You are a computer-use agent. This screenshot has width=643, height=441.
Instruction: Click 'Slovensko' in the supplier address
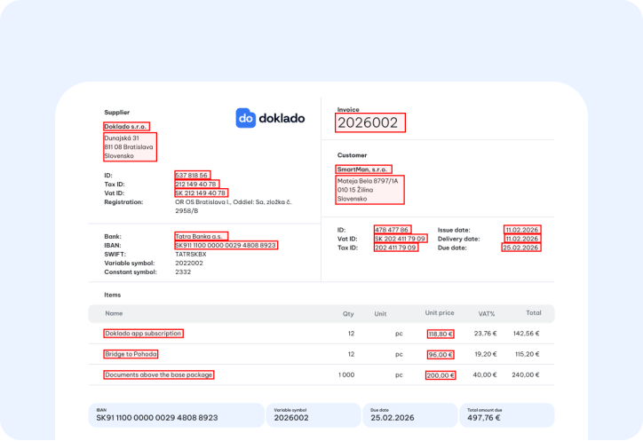pyautogui.click(x=119, y=156)
